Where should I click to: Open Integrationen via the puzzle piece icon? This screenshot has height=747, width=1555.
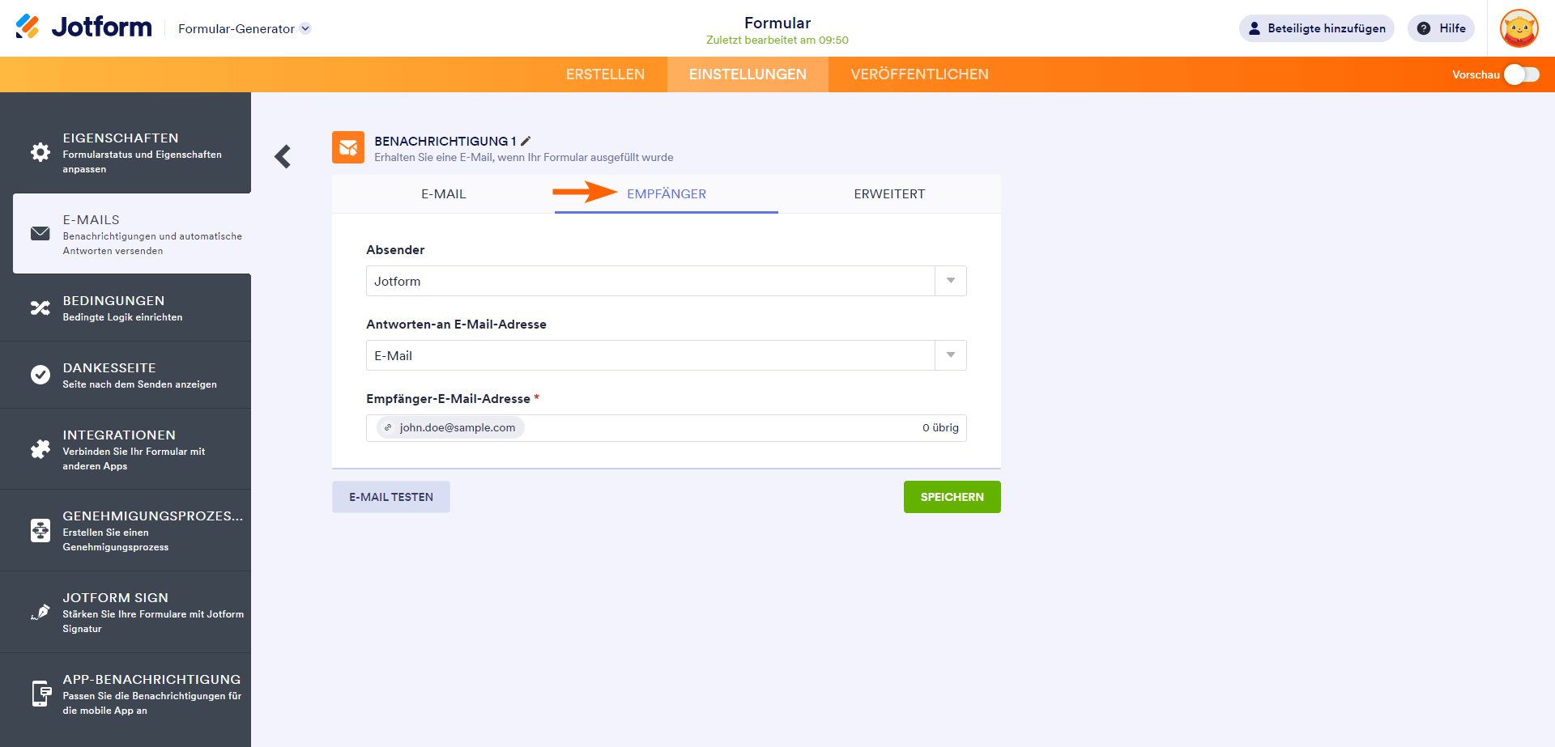coord(40,449)
